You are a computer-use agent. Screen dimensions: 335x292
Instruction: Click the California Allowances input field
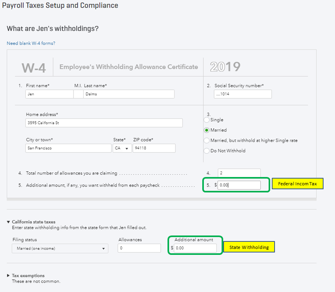[x=139, y=248]
